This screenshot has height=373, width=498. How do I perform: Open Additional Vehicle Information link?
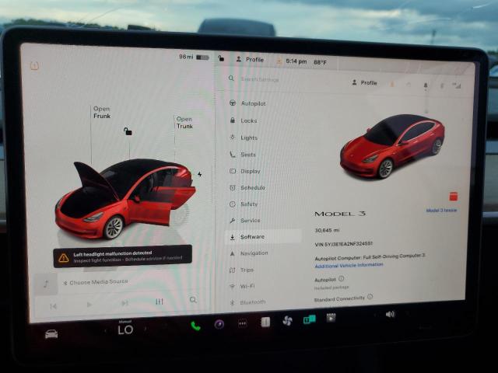(x=349, y=265)
